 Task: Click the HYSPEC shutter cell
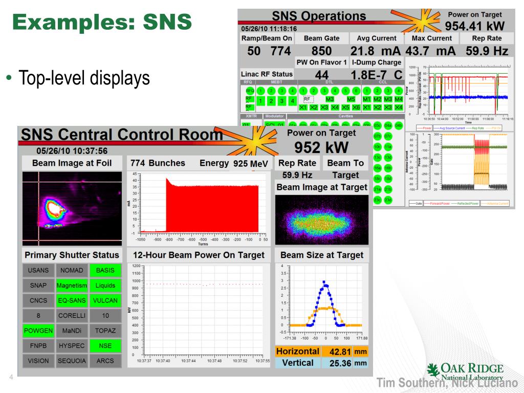coord(72,345)
